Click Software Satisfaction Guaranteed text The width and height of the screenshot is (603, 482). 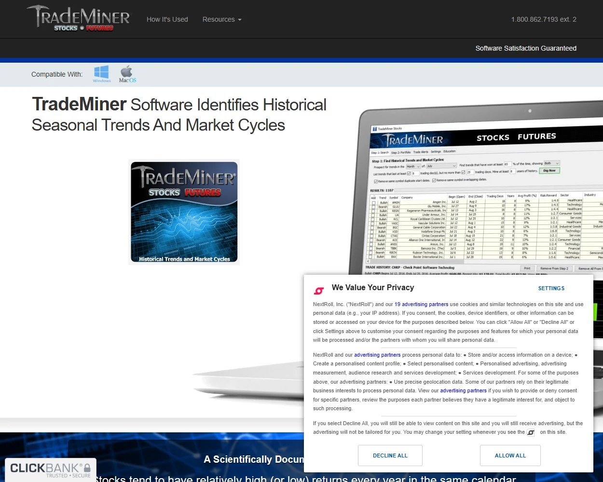click(526, 48)
